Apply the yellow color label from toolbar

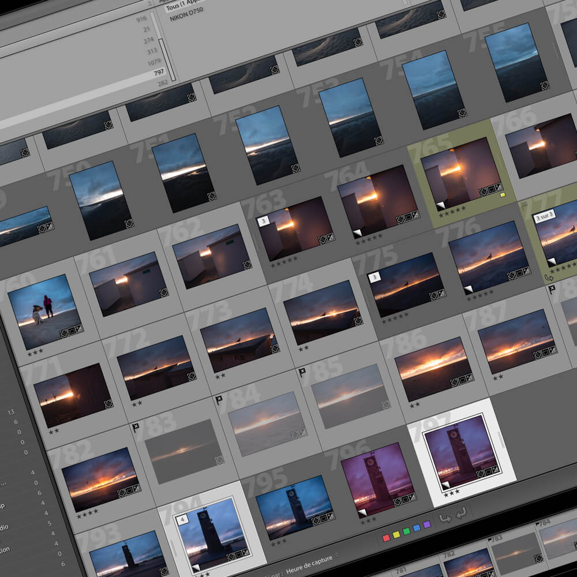tap(396, 534)
